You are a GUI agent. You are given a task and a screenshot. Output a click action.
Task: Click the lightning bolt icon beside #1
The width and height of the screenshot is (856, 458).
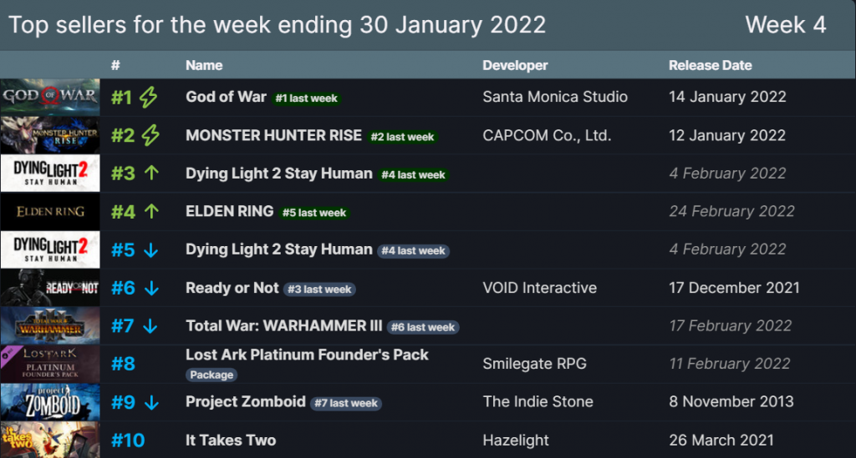(x=149, y=98)
